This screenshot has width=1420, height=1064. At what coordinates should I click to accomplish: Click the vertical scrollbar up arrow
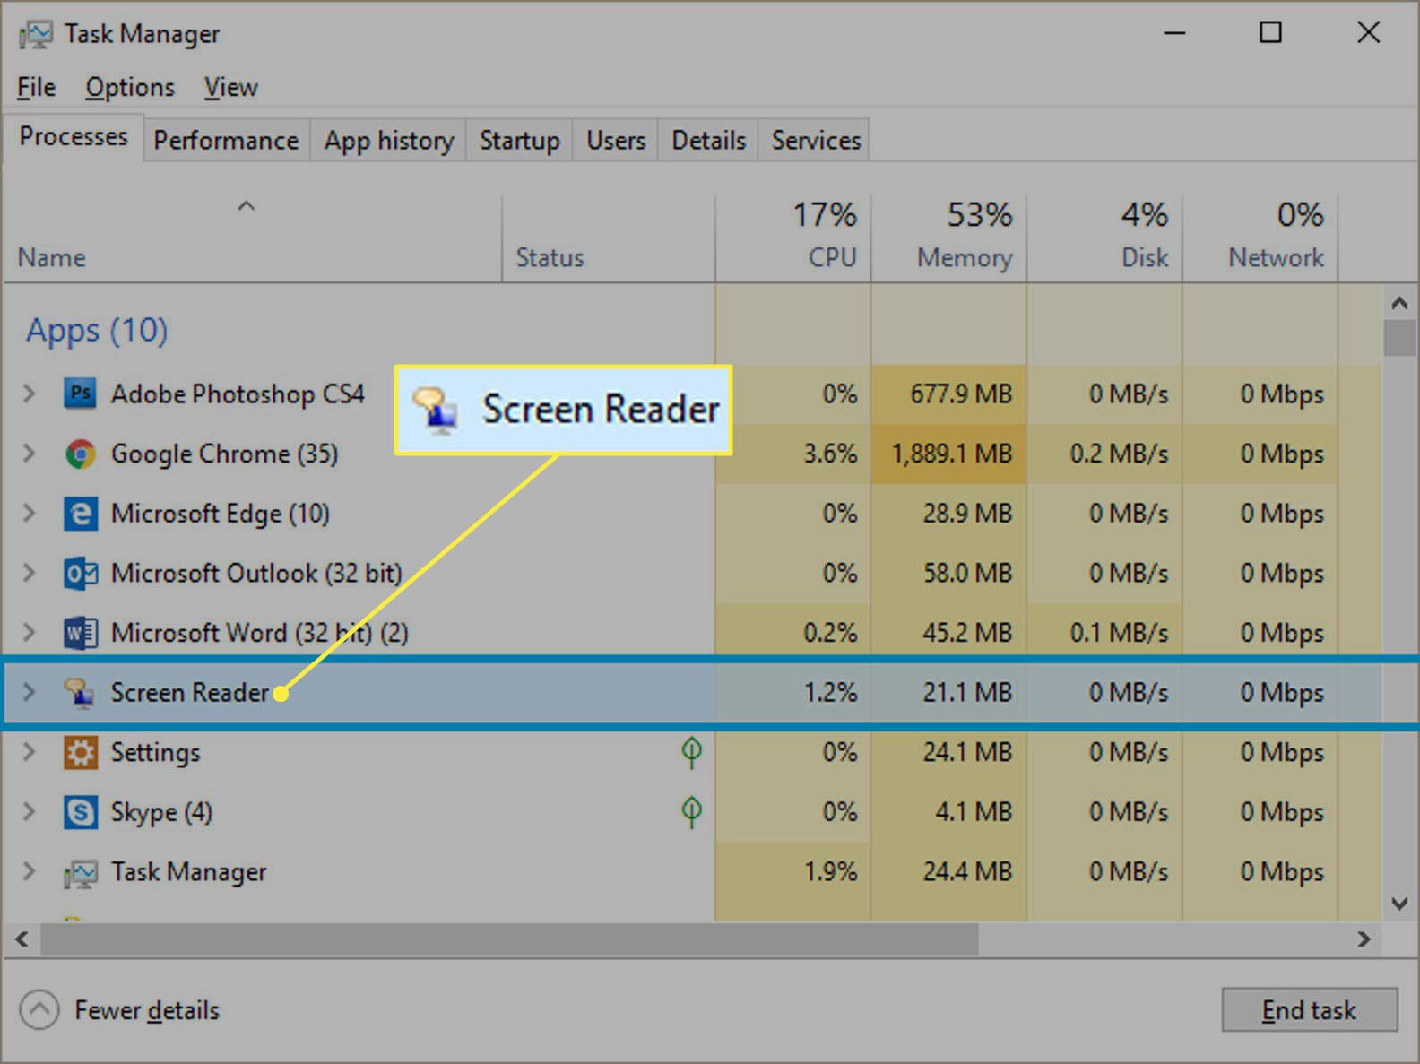(x=1399, y=303)
